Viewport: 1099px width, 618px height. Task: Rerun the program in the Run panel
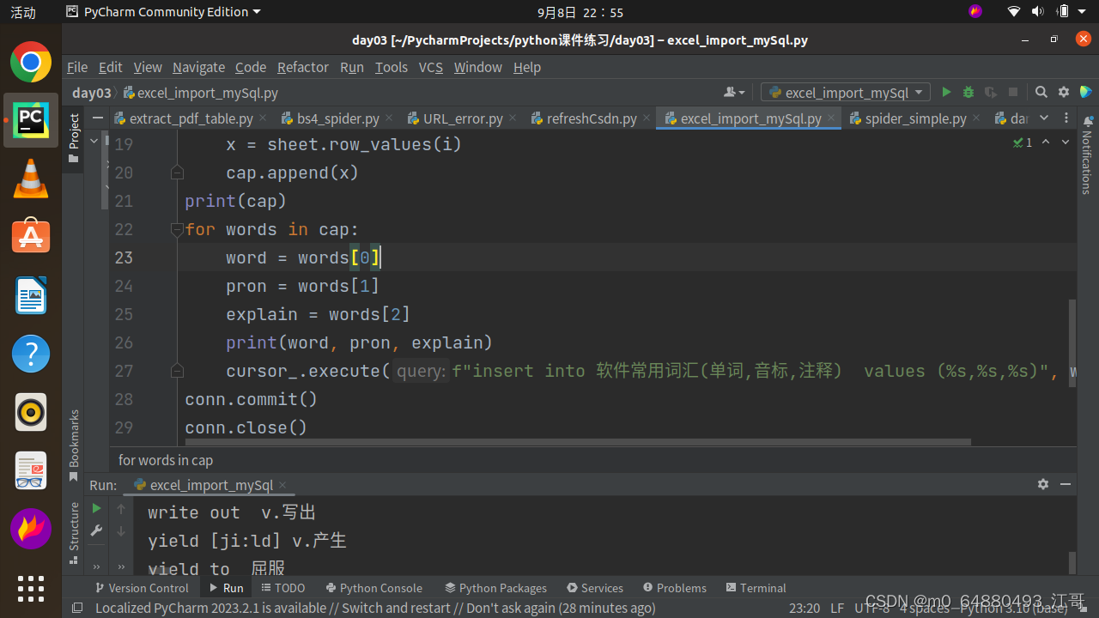tap(96, 508)
